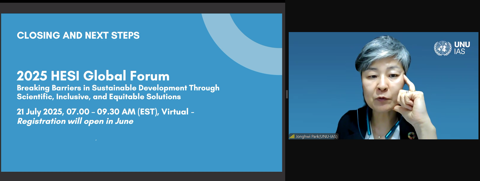Click the light-blue arc graphic on slide

(242, 45)
